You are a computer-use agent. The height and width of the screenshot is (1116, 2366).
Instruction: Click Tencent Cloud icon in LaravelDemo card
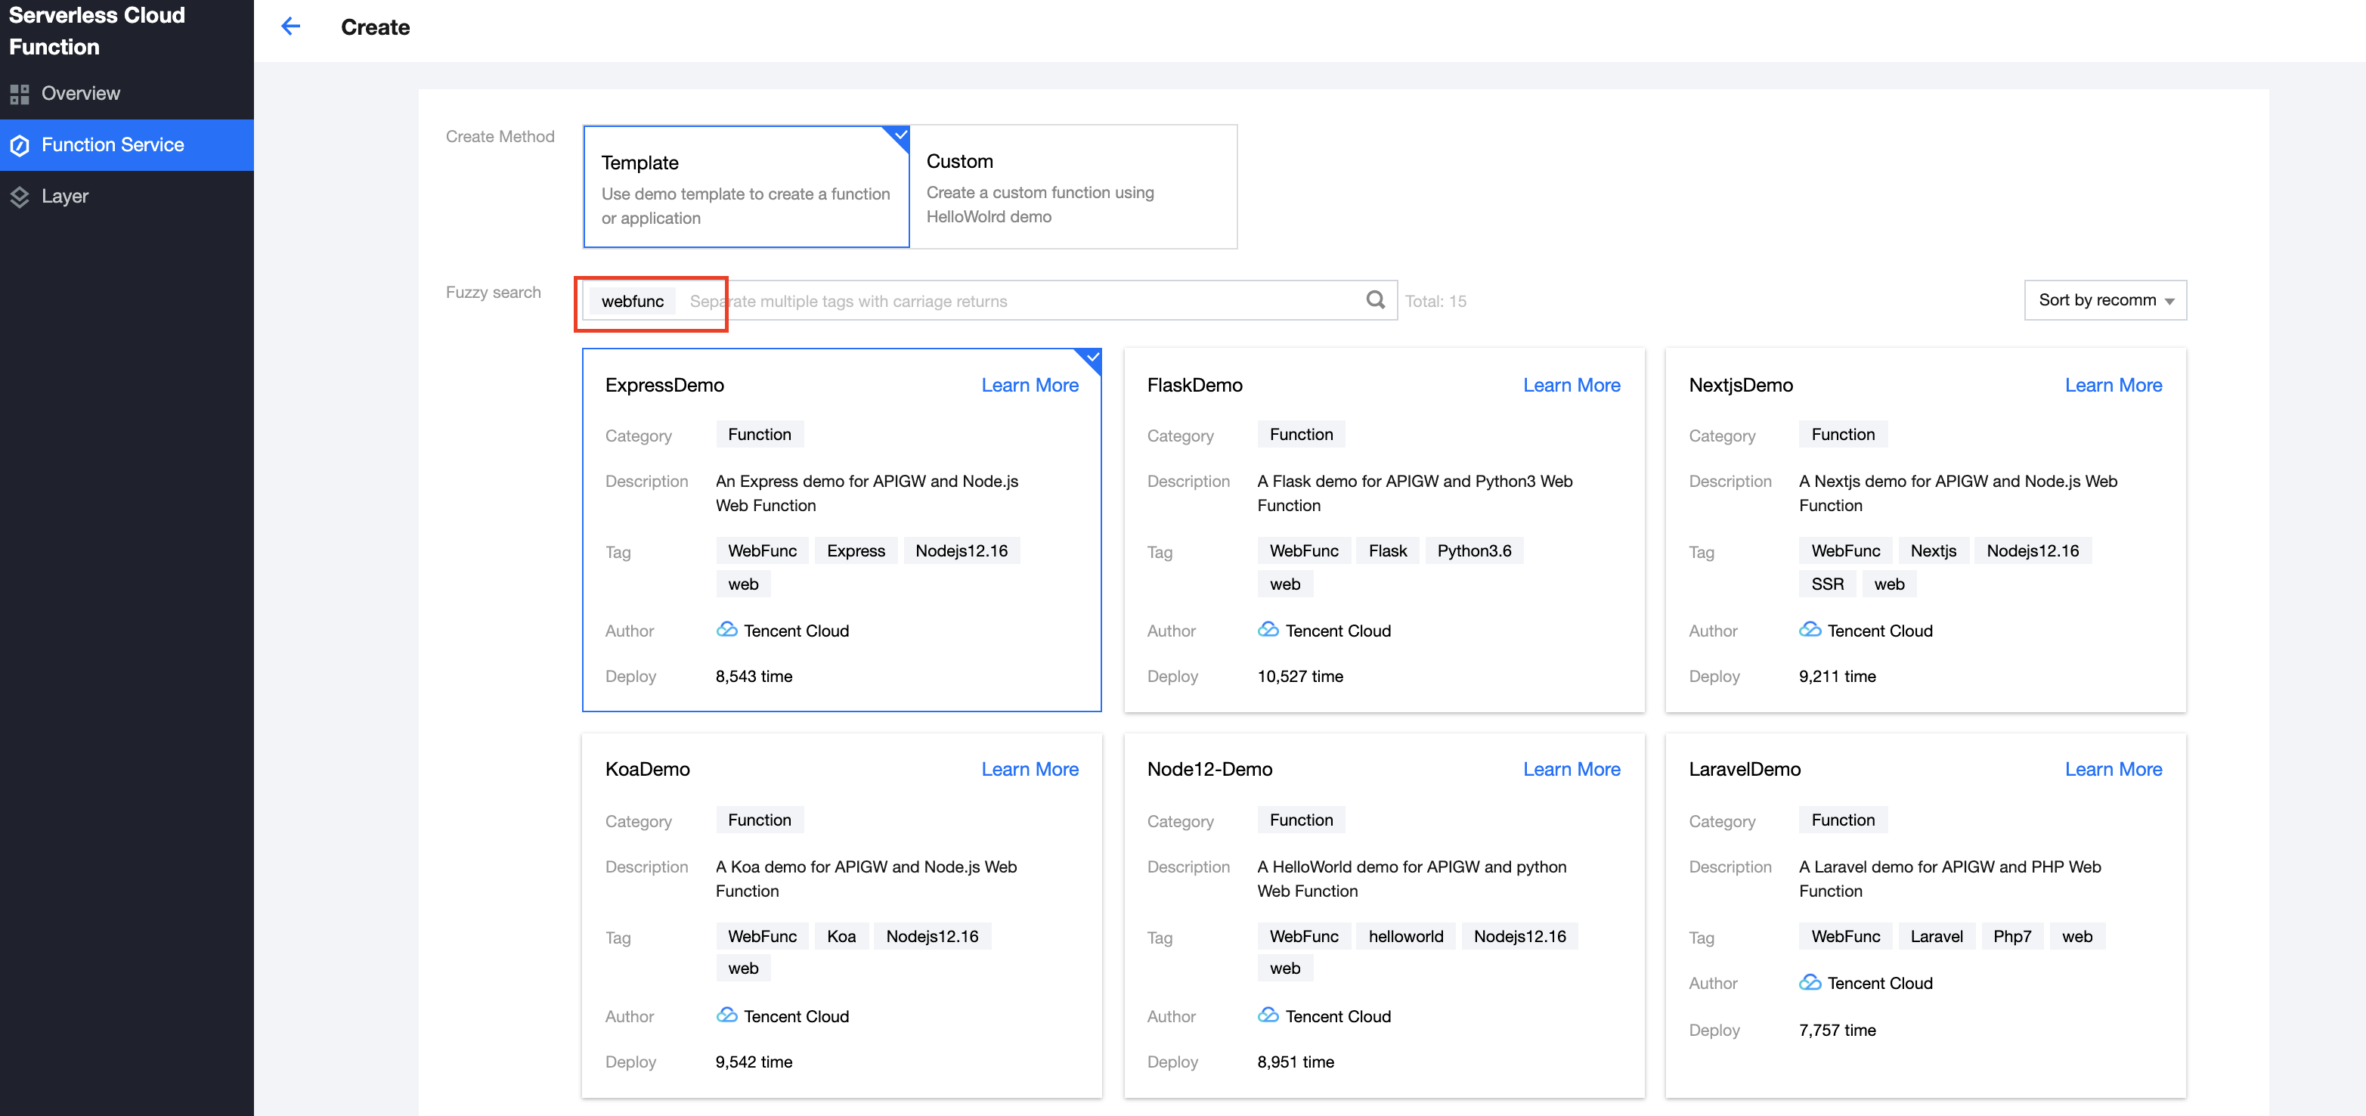point(1810,983)
